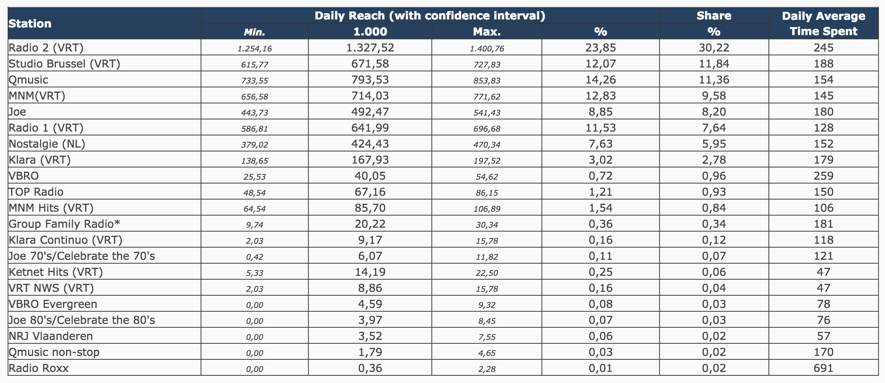Screen dimensions: 885x383
Task: Click Radio 2's 1.327,52 reach value
Action: 370,48
